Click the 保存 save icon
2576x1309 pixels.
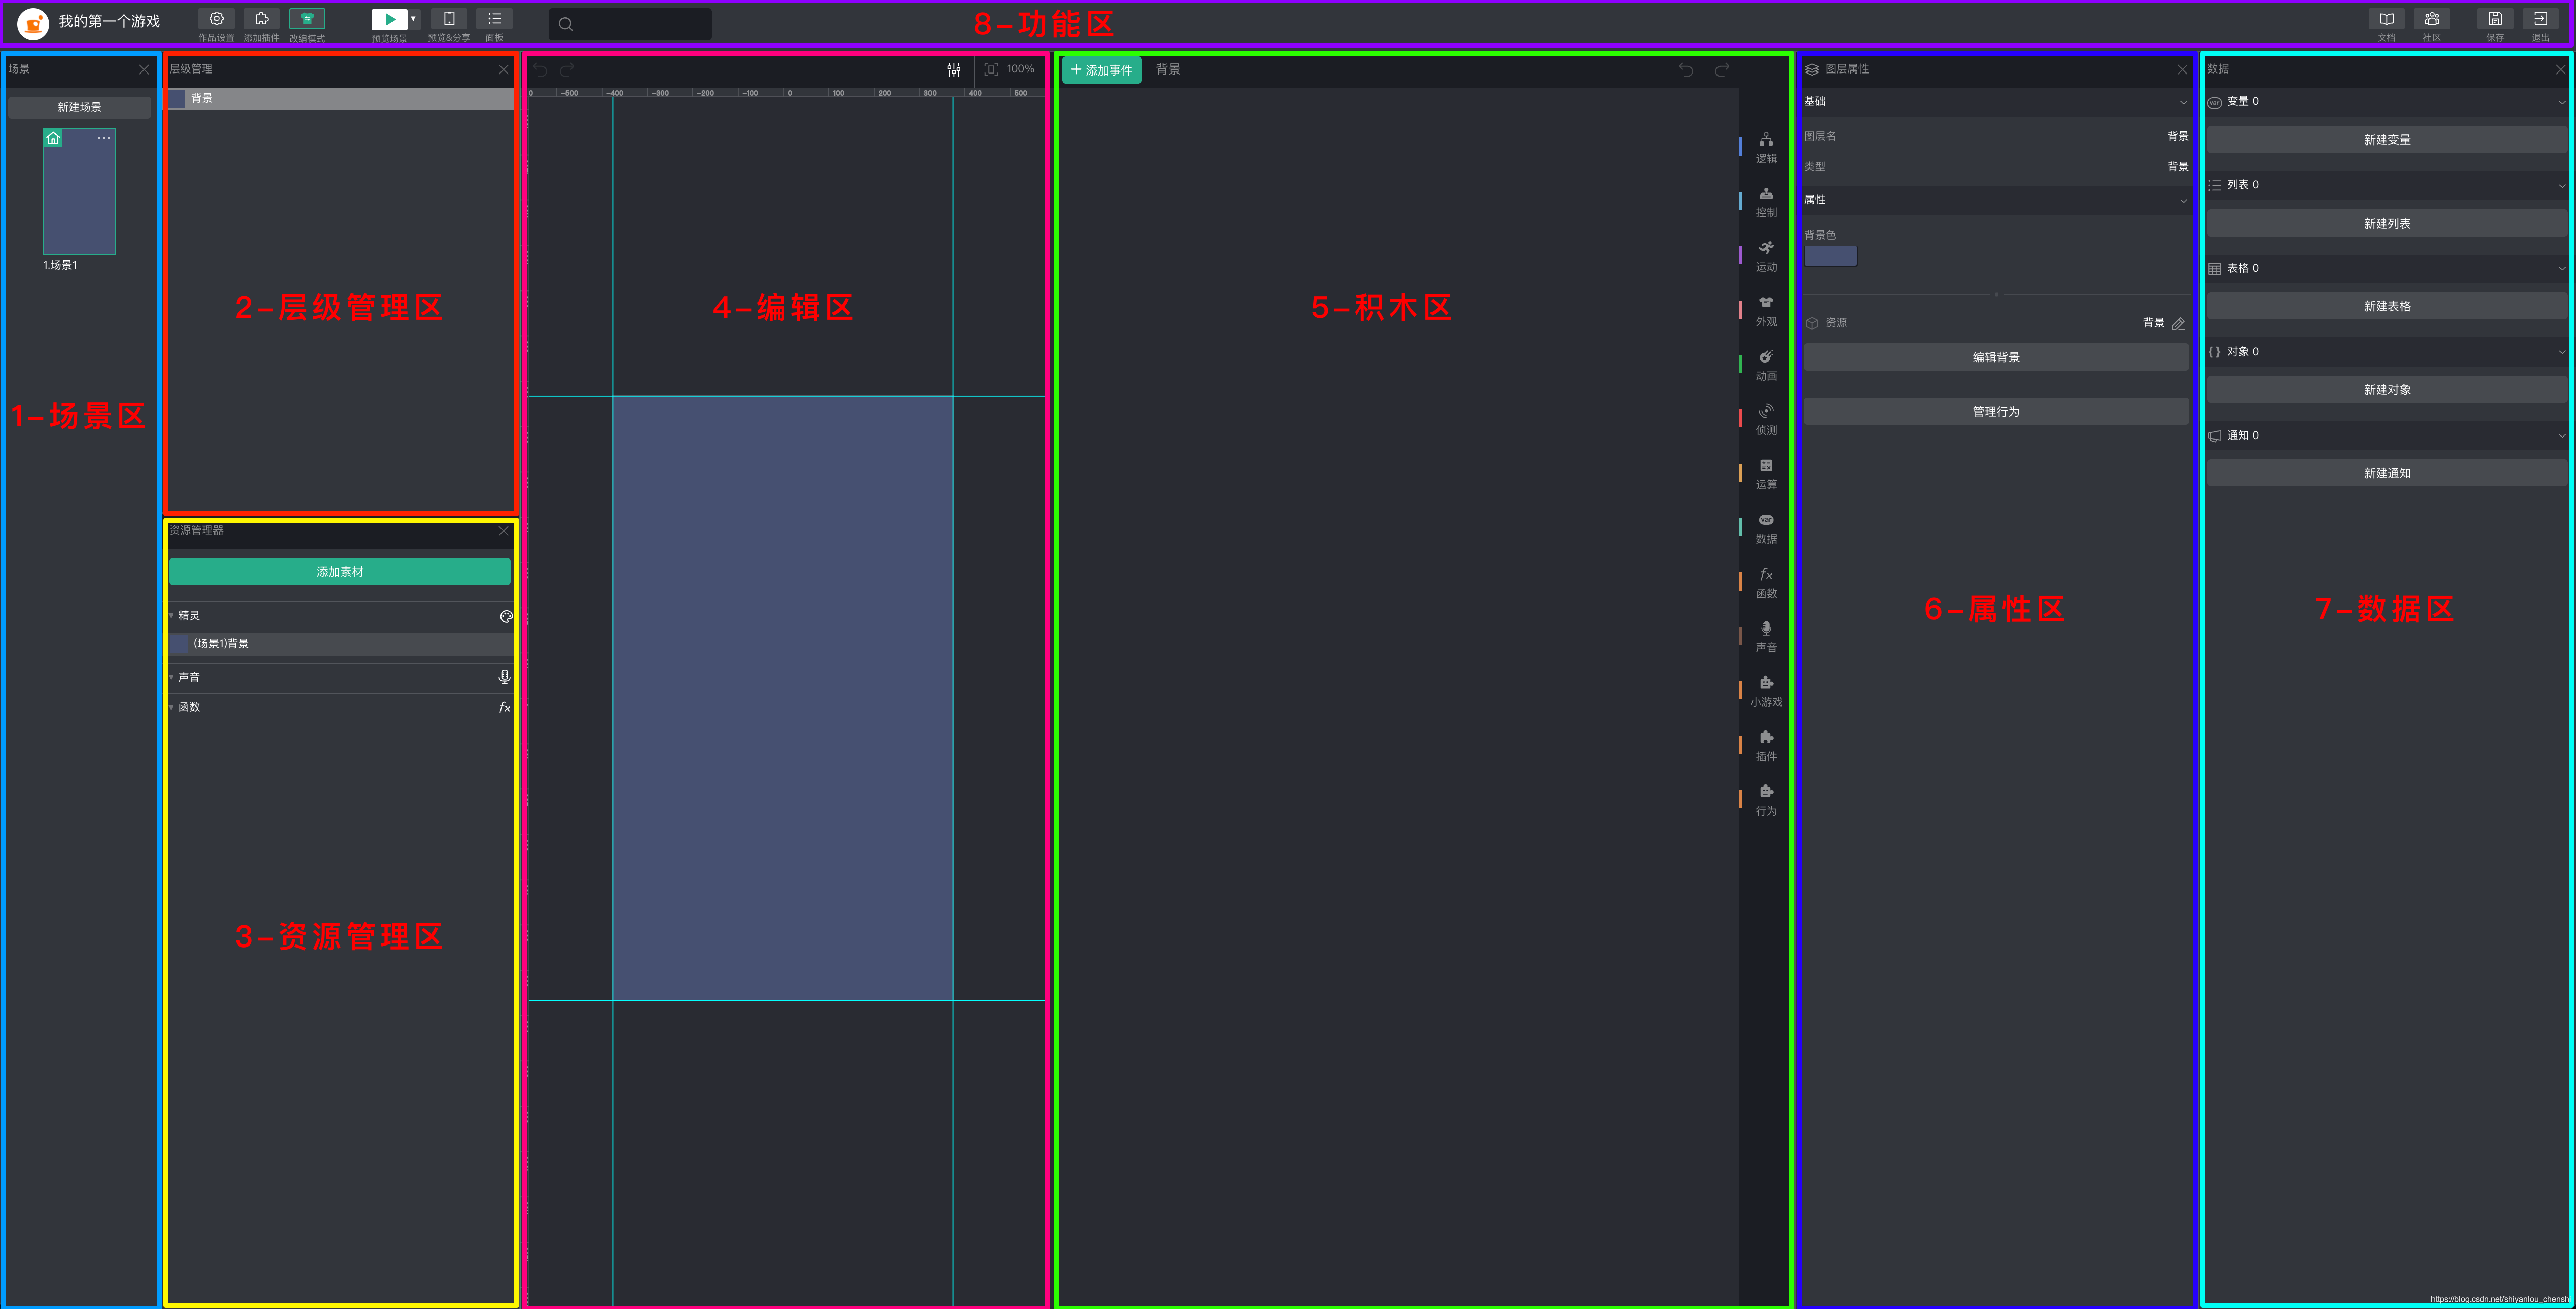(x=2495, y=19)
